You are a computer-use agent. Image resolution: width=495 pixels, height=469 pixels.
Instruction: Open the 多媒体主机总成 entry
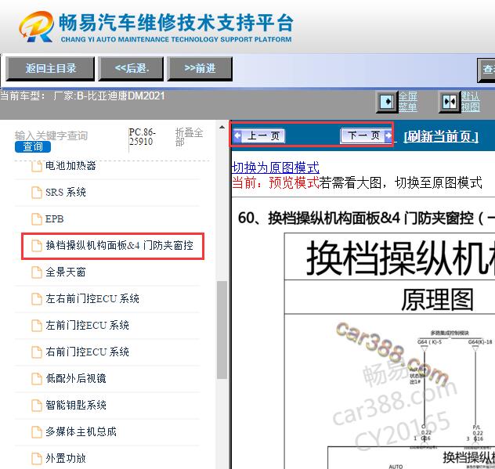[x=81, y=431]
